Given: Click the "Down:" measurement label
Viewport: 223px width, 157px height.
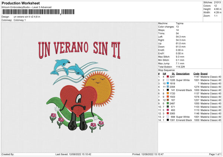Looking at the screenshot, I should pyautogui.click(x=161, y=47).
